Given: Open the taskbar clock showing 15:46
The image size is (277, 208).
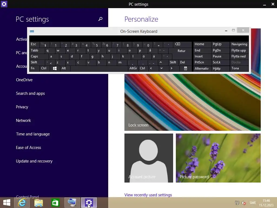Looking at the screenshot, I should pyautogui.click(x=266, y=203).
